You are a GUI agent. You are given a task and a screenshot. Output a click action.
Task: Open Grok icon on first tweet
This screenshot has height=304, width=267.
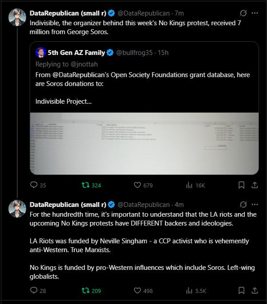[243, 13]
